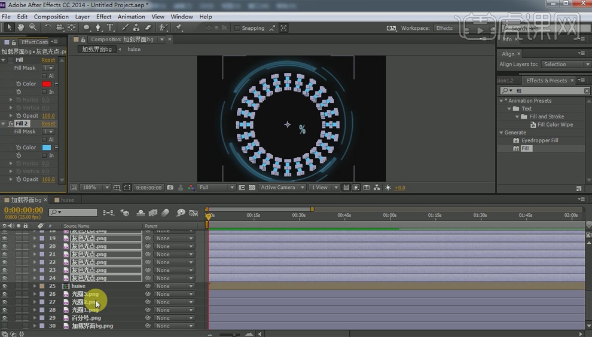Screen dimensions: 592x337
Task: Select the Eraser tool
Action: pyautogui.click(x=148, y=27)
